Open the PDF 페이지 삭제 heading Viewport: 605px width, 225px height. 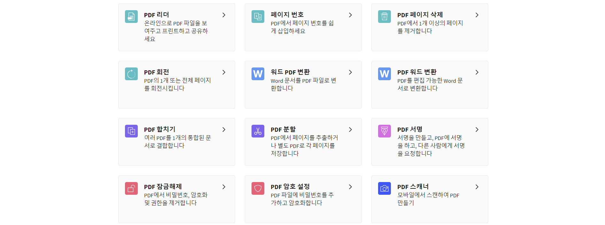pos(420,15)
